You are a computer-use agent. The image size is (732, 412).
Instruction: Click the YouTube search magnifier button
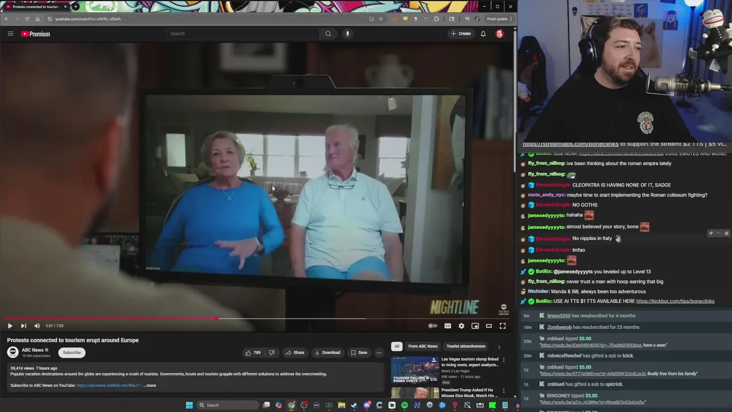coord(328,34)
